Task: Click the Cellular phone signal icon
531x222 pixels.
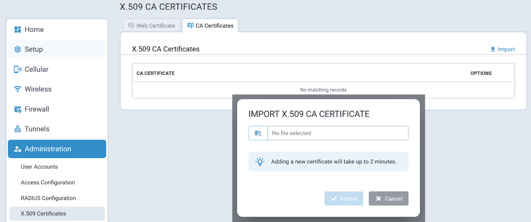Action: point(17,69)
